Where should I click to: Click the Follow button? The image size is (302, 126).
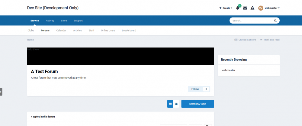pyautogui.click(x=195, y=89)
